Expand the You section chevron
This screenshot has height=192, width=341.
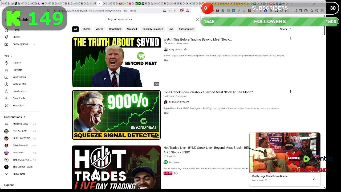[12, 56]
